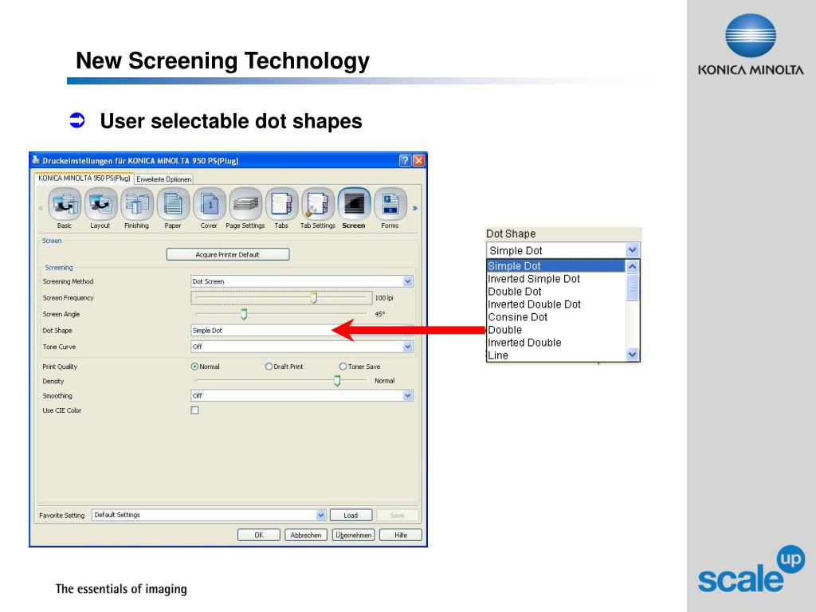Choose Double Dot option
Image resolution: width=816 pixels, height=612 pixels.
555,292
